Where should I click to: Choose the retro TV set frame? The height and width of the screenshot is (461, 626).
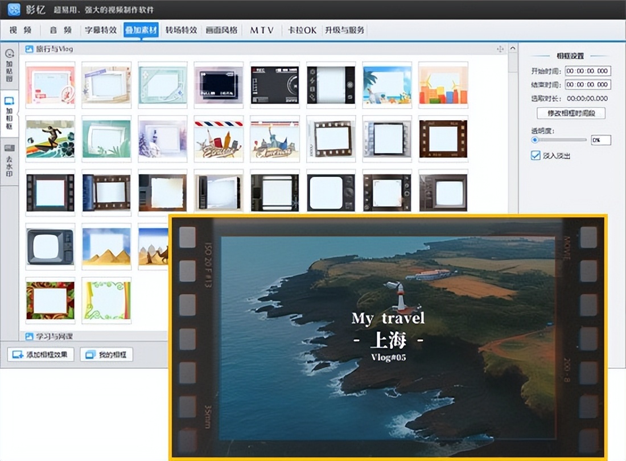click(50, 246)
